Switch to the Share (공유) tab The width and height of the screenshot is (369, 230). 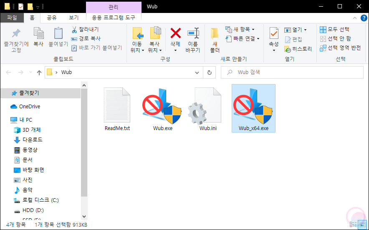[52, 18]
